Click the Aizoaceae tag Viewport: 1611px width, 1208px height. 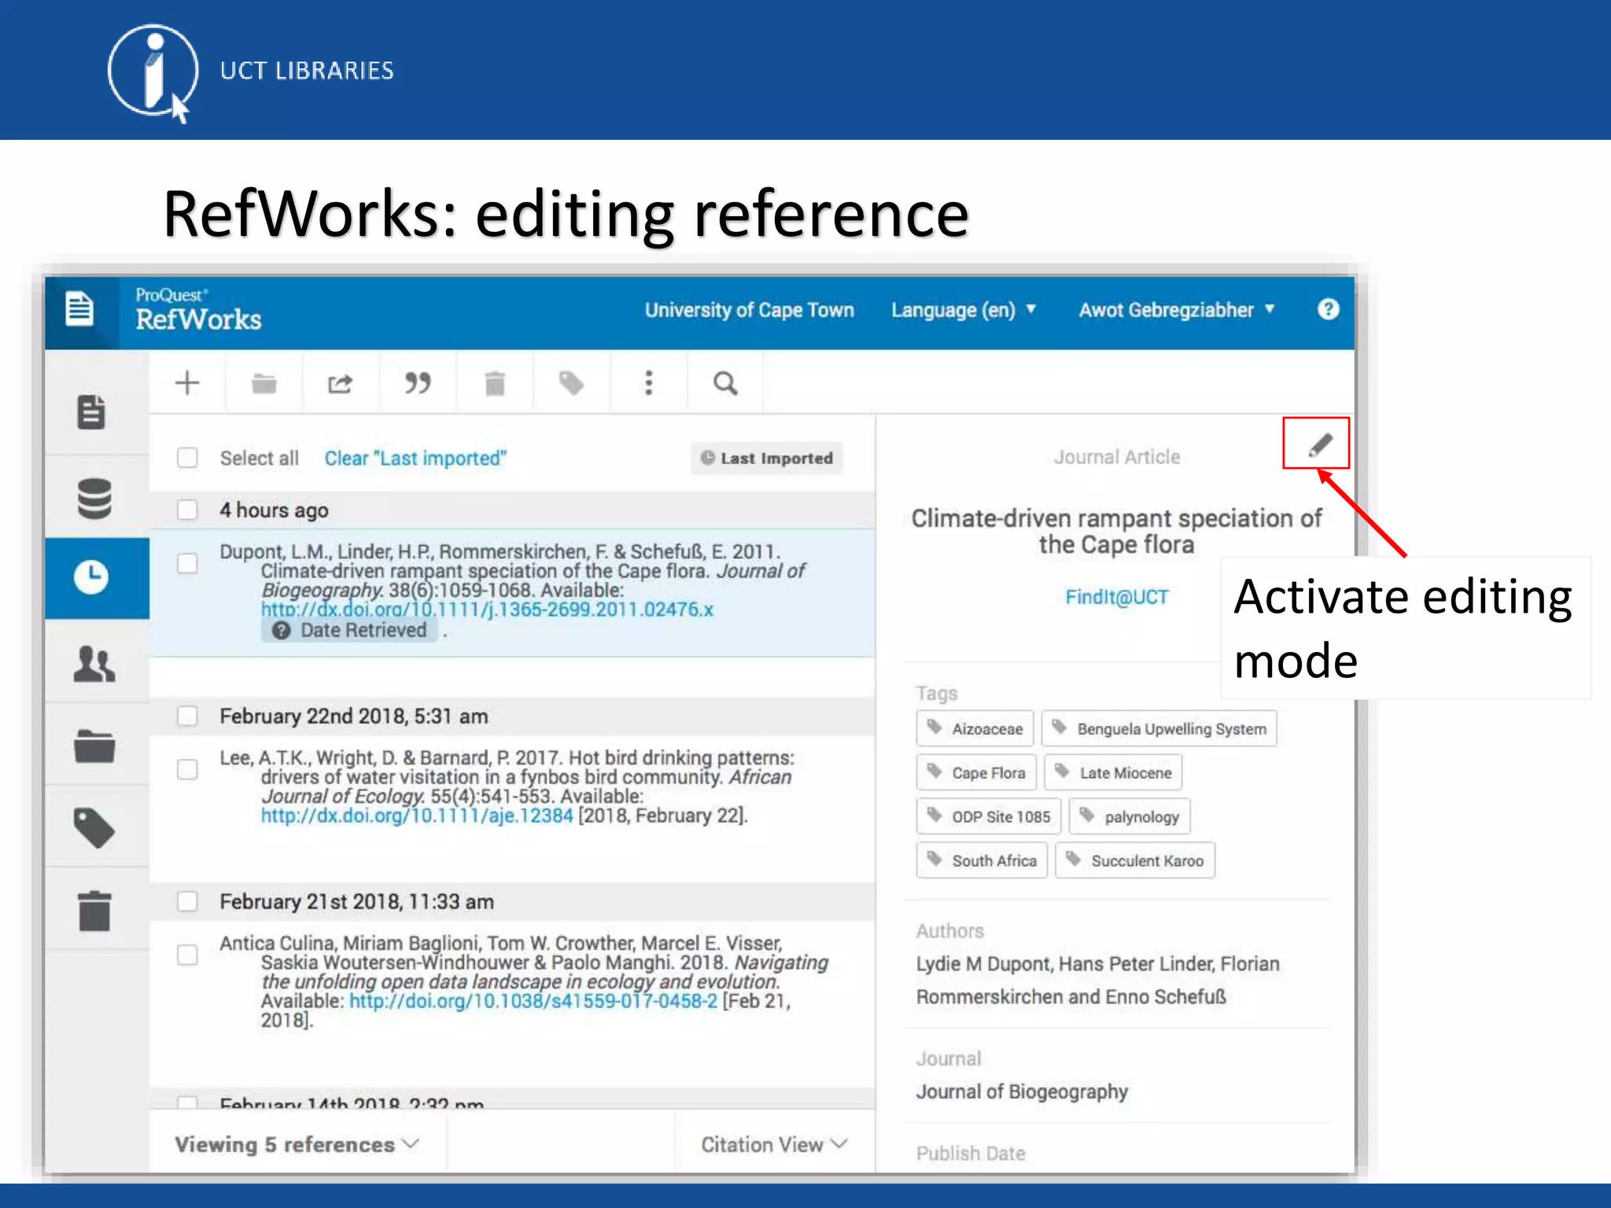(975, 728)
